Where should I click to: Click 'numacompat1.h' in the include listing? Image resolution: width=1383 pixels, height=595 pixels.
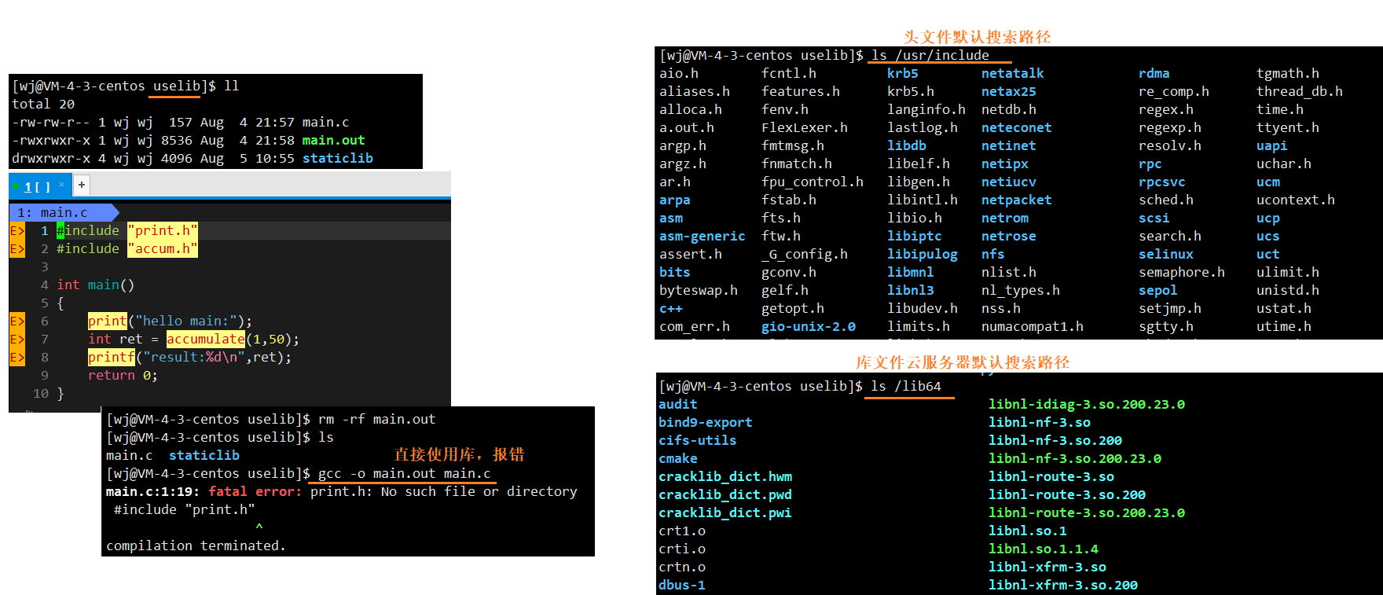pyautogui.click(x=1033, y=326)
